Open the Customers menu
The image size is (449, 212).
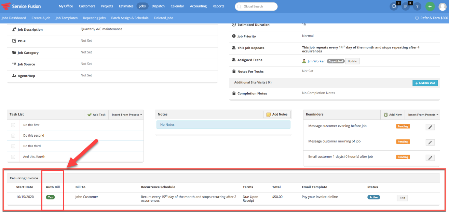pyautogui.click(x=87, y=6)
